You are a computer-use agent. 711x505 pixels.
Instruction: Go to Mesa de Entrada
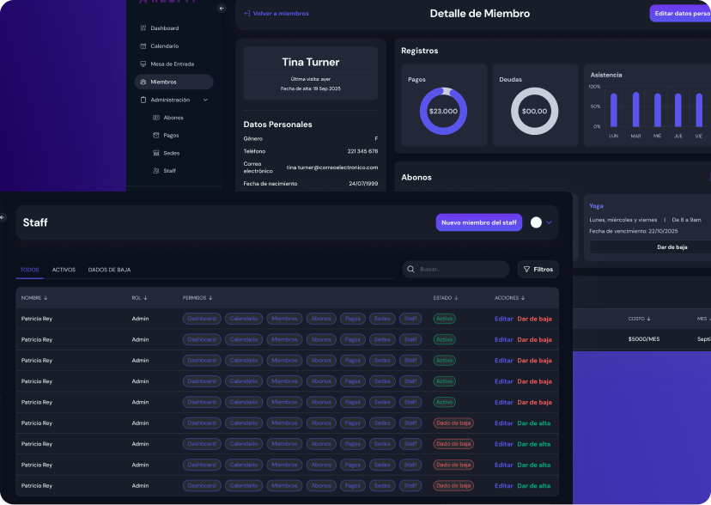point(171,64)
